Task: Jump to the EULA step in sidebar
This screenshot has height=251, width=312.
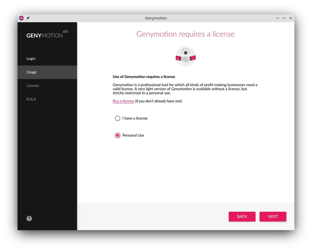Action: 31,99
